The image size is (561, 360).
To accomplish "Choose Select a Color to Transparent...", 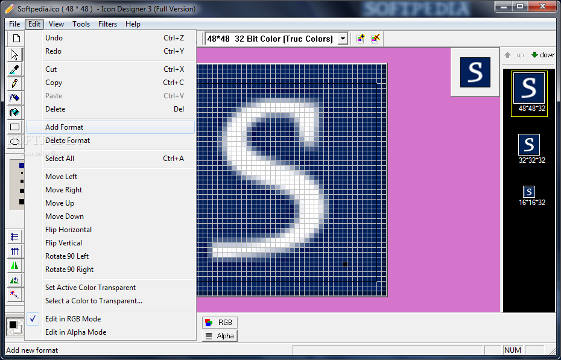I will 110,301.
